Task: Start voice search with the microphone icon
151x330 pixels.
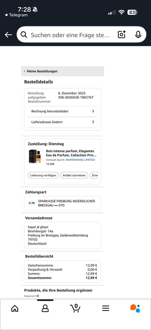Action: (x=138, y=35)
